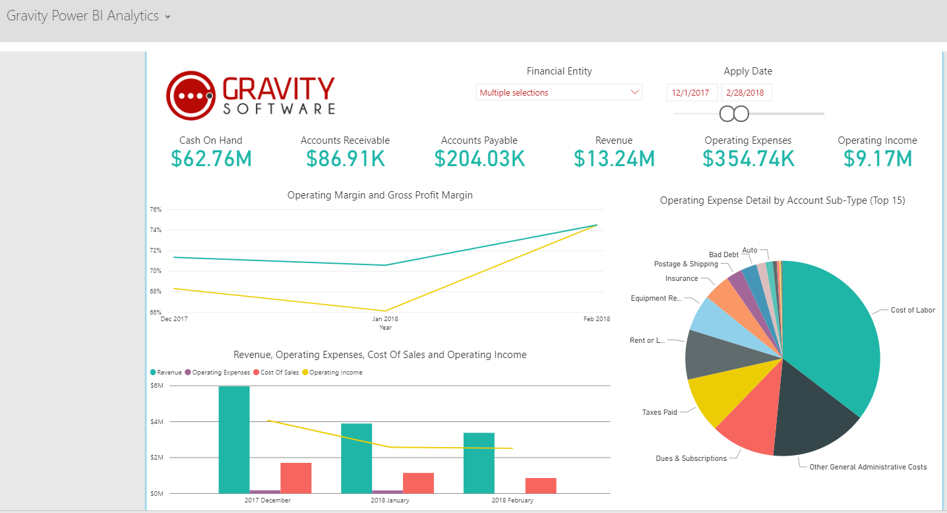Select the Revenue legend color dot

(152, 372)
